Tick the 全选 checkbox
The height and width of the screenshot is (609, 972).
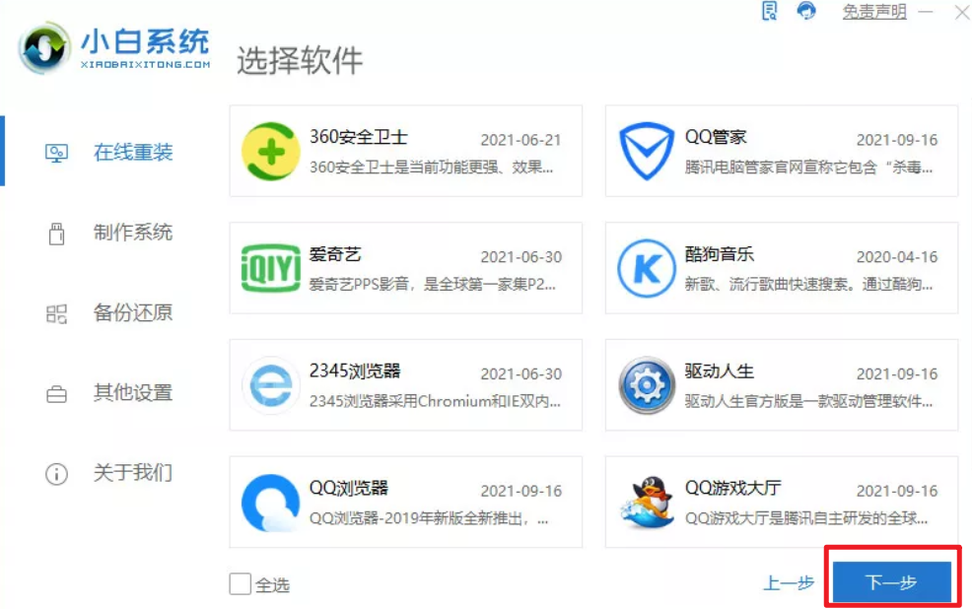point(240,584)
